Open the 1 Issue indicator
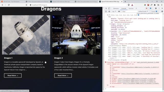Viewport: 164px width, 92px height. [155, 11]
